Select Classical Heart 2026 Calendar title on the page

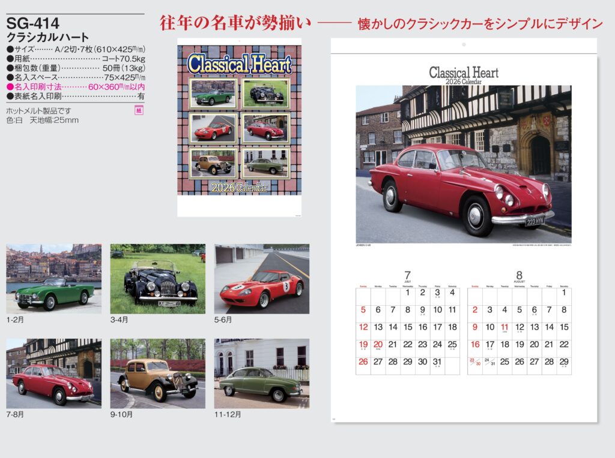[x=463, y=75]
